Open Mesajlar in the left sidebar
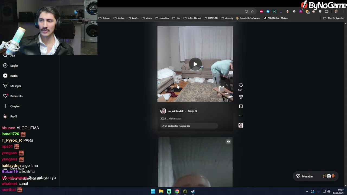347x195 pixels. tap(12, 86)
